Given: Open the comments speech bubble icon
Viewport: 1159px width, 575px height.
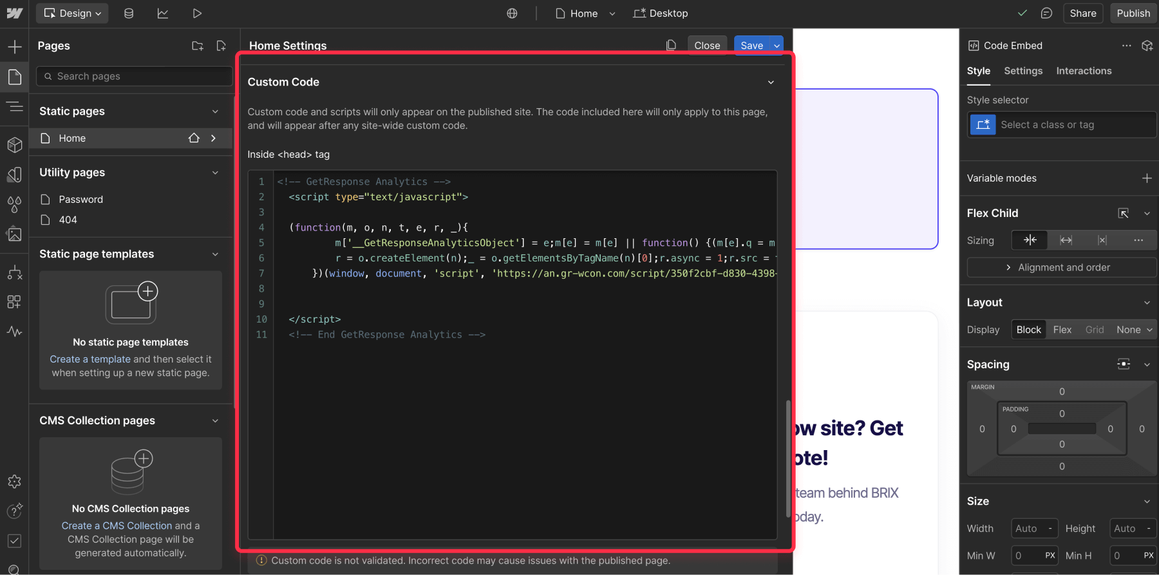Looking at the screenshot, I should pos(1046,13).
